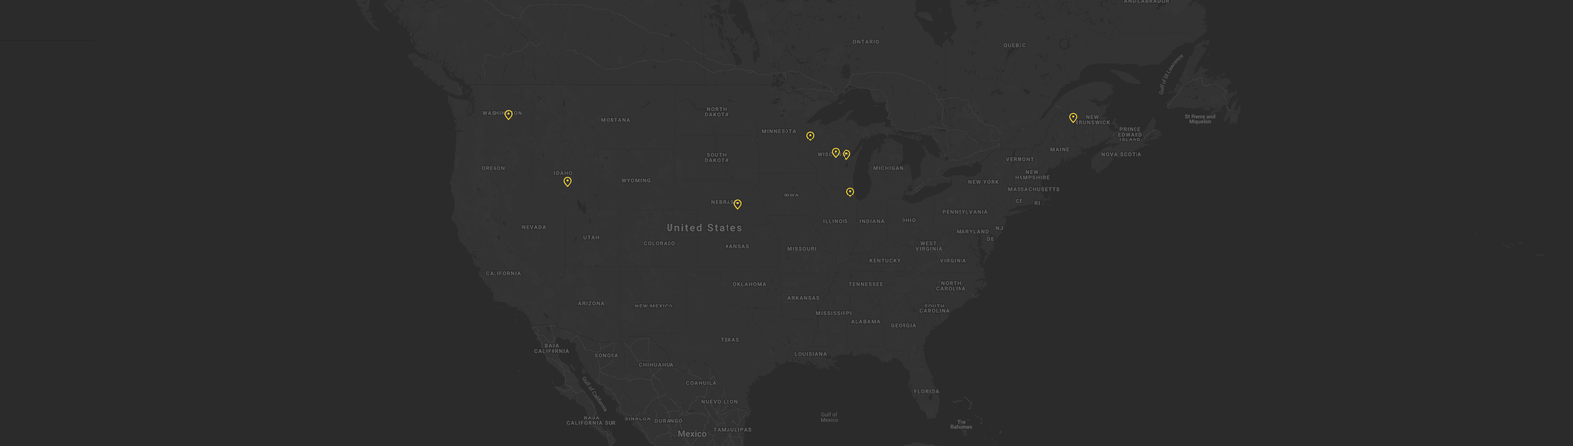Click the 'Florida' state label
This screenshot has width=1573, height=446.
(926, 391)
